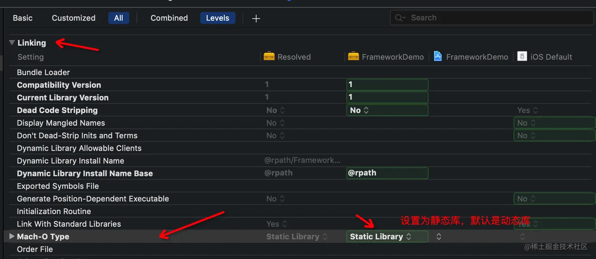596x259 pixels.
Task: Open Generate Position-Dependent Executable Resolved dropdown
Action: pyautogui.click(x=276, y=199)
